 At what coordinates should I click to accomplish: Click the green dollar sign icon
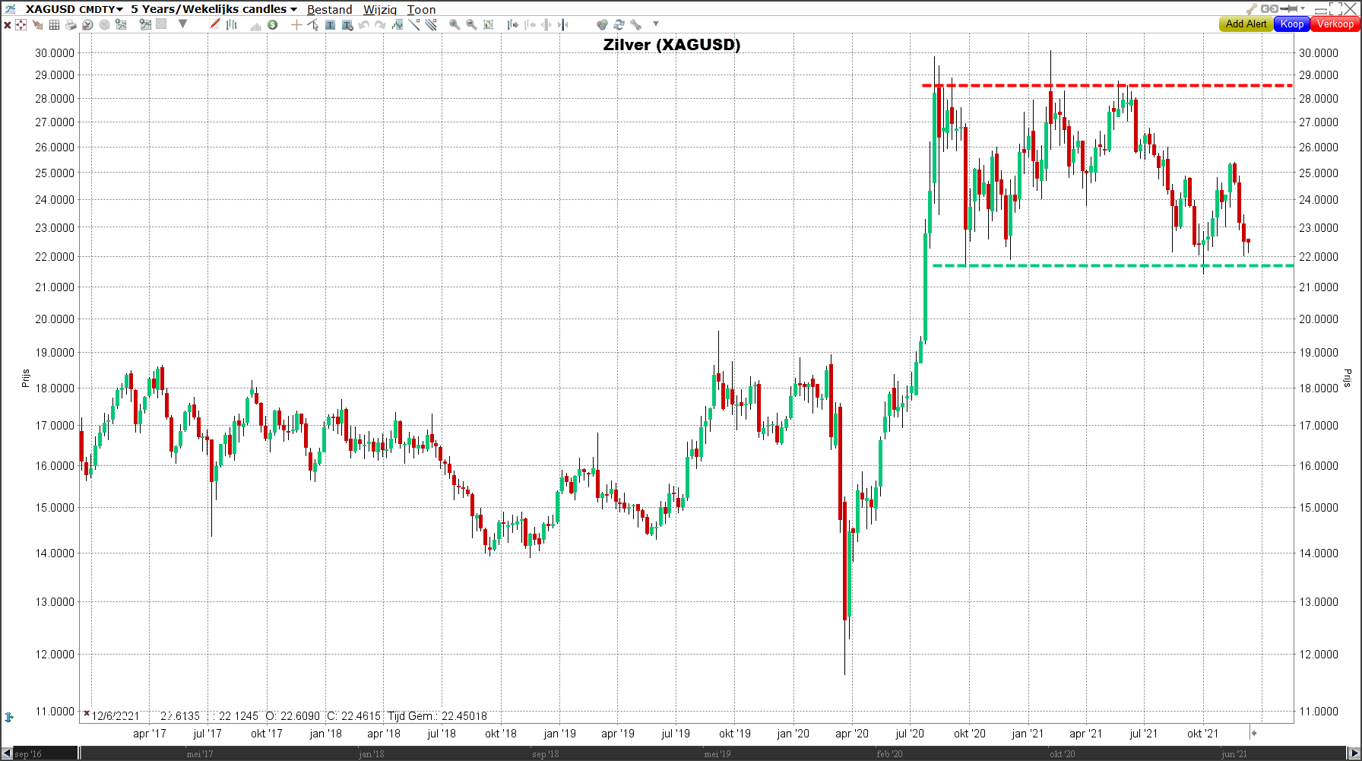[x=273, y=24]
